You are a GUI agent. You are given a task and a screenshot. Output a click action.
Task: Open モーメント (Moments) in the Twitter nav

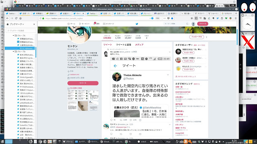(x=84, y=24)
